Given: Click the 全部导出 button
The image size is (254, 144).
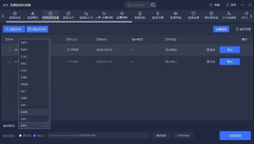Looking at the screenshot, I should point(235,135).
